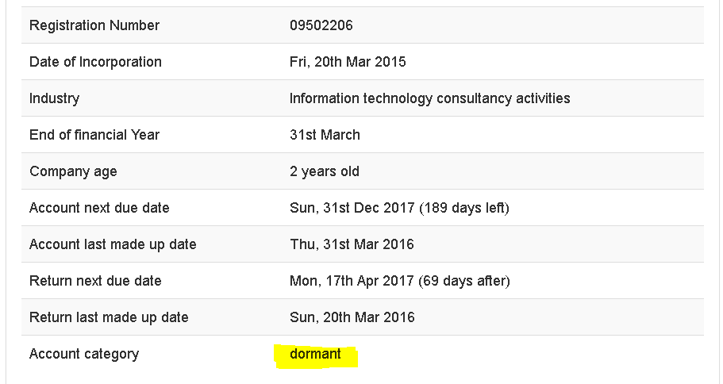
Task: Click the Account category label
Action: (84, 354)
